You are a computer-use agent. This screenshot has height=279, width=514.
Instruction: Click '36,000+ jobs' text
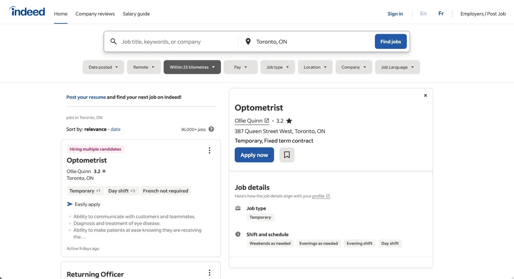[193, 129]
